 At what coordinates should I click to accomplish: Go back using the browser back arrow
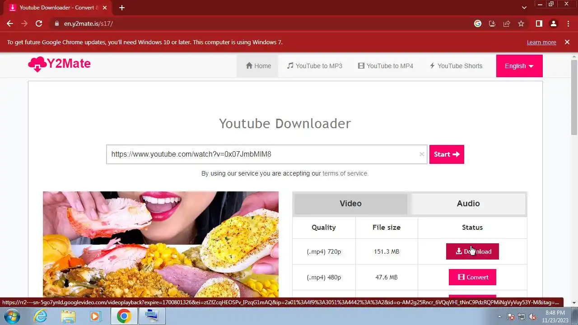point(10,23)
